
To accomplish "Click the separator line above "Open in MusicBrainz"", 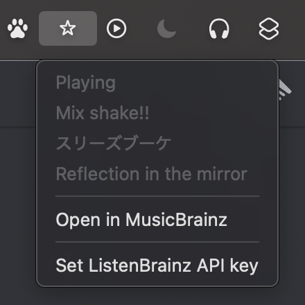I will (157, 196).
